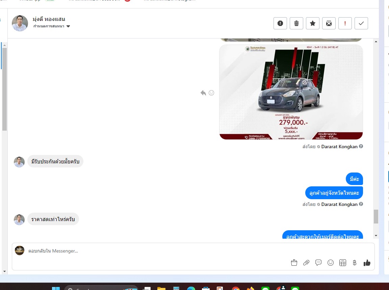
Task: Attach a file with the paperclip icon
Action: click(x=306, y=263)
